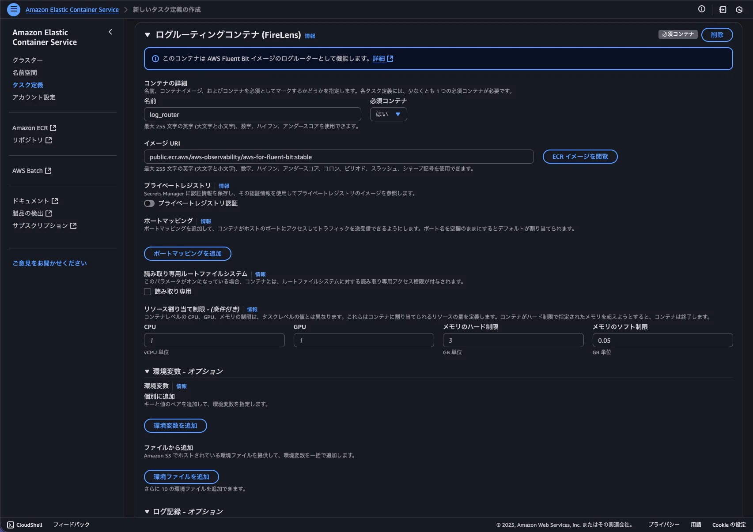Click Amazon Elastic Container Service breadcrumb
753x532 pixels.
(72, 10)
